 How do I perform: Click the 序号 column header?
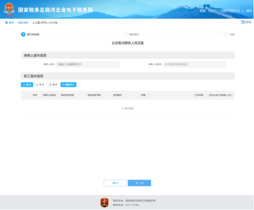(35, 95)
